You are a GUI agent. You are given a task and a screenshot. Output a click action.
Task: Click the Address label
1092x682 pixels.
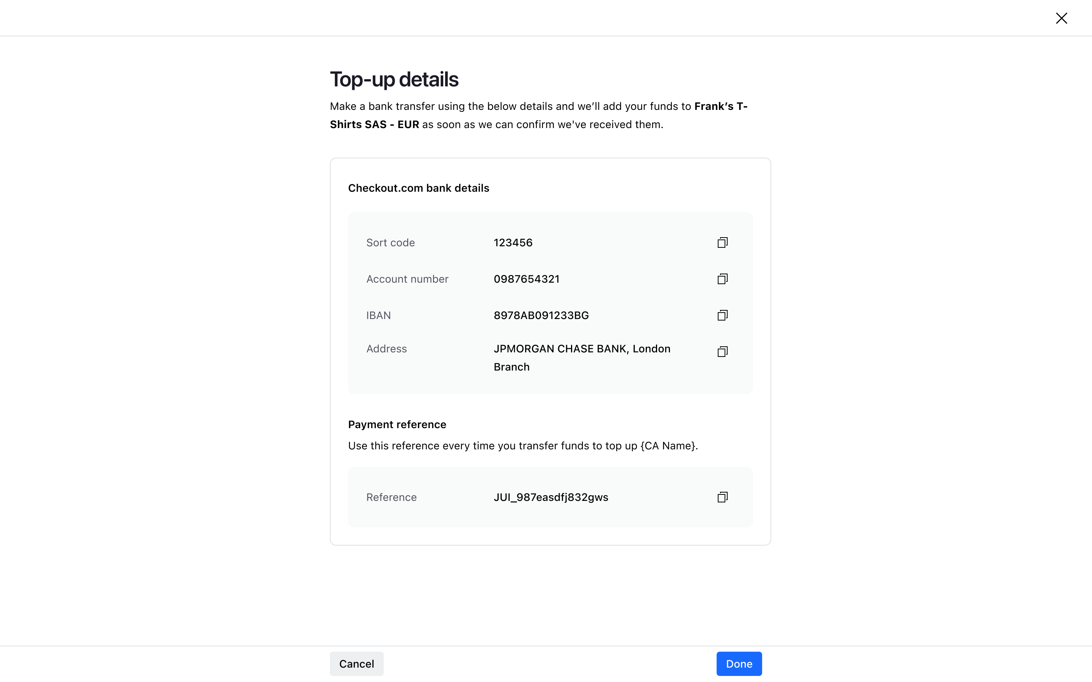click(x=386, y=349)
